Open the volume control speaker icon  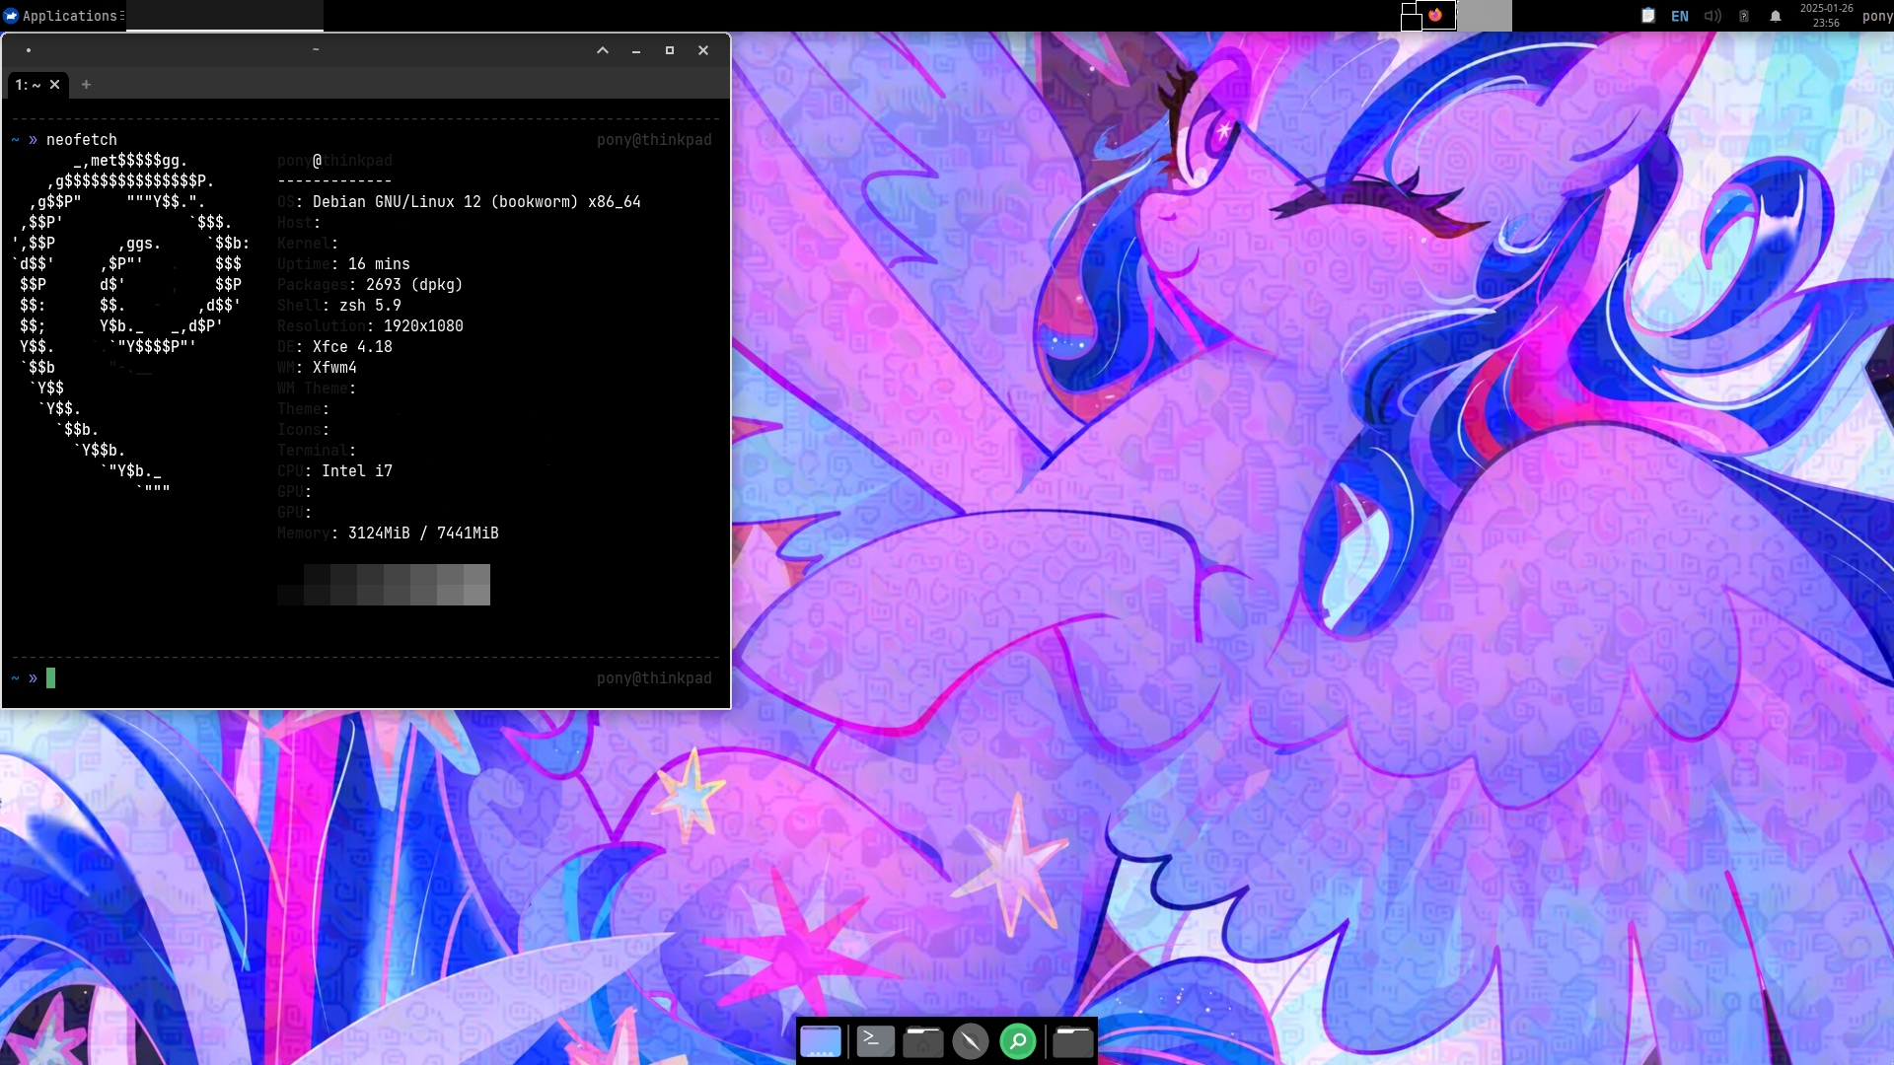point(1712,16)
